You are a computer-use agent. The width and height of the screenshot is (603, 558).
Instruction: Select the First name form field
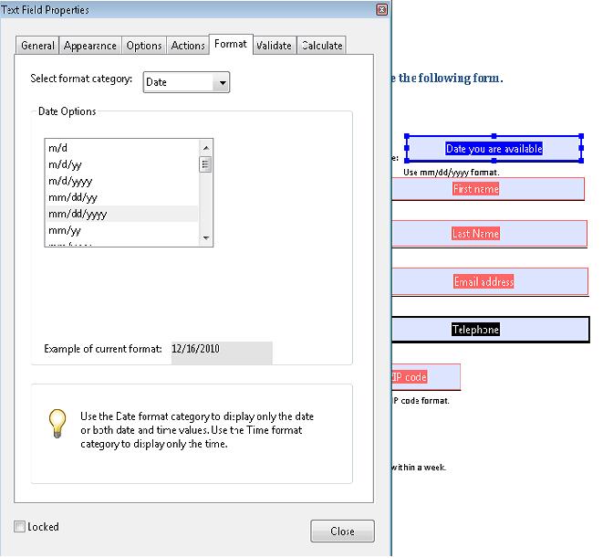click(488, 189)
